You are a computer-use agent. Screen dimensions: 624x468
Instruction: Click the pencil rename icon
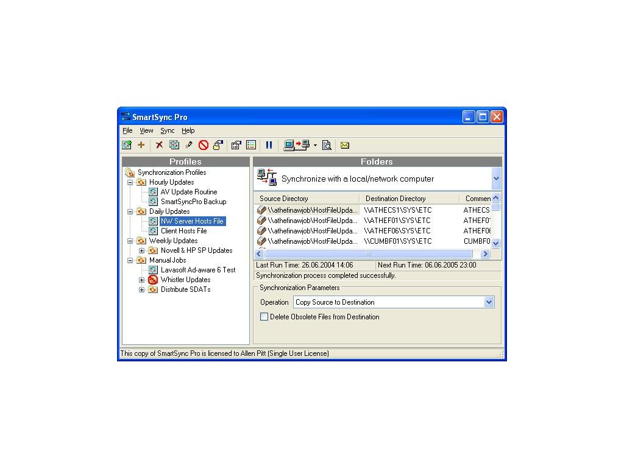coord(189,145)
